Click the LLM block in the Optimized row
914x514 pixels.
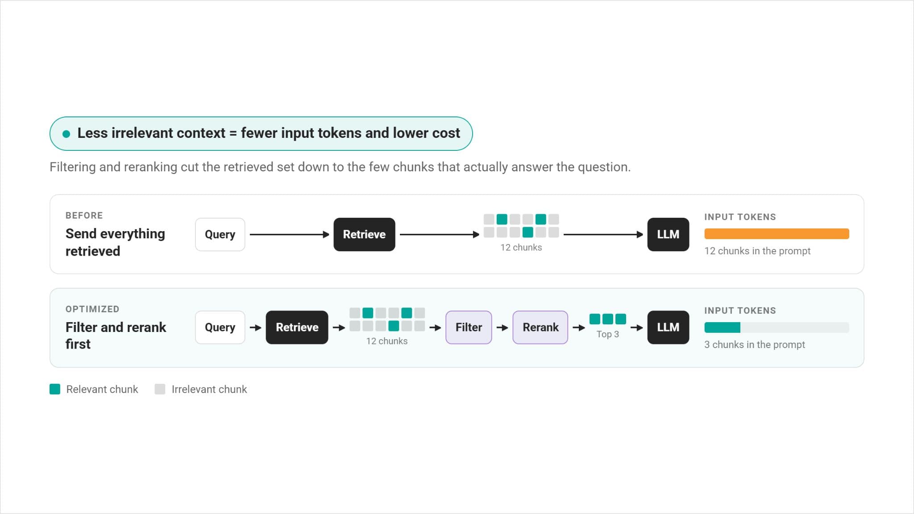[668, 327]
